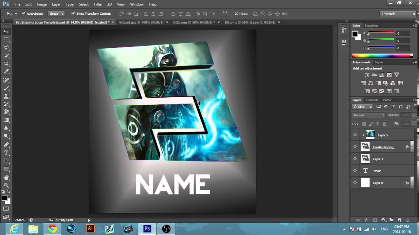The image size is (419, 235).
Task: Open Layers panel flyout menu
Action: click(415, 100)
